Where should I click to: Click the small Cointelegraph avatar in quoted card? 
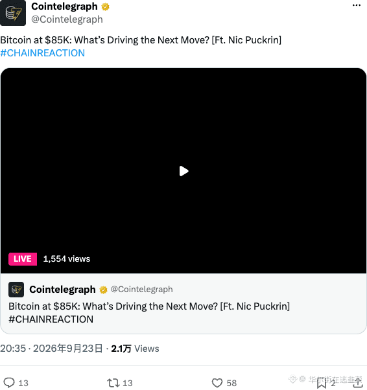pos(16,290)
